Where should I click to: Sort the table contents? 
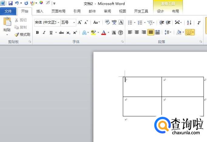(189, 23)
